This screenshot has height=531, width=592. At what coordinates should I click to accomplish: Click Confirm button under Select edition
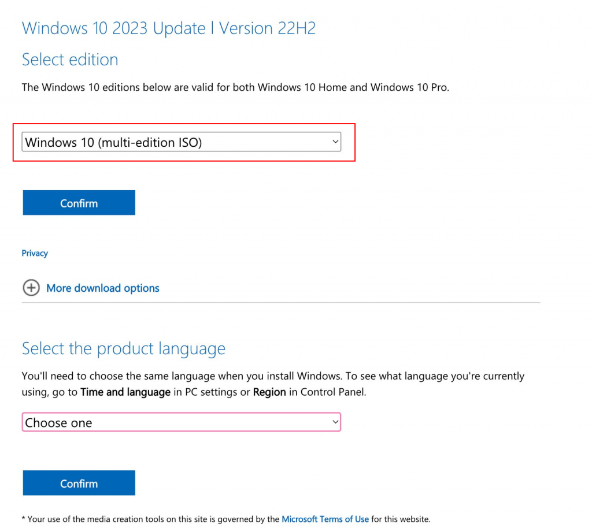tap(79, 203)
